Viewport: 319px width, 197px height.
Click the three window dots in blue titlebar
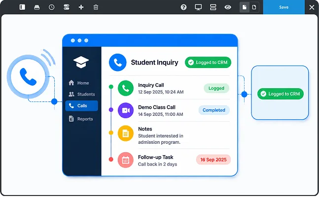click(x=79, y=40)
